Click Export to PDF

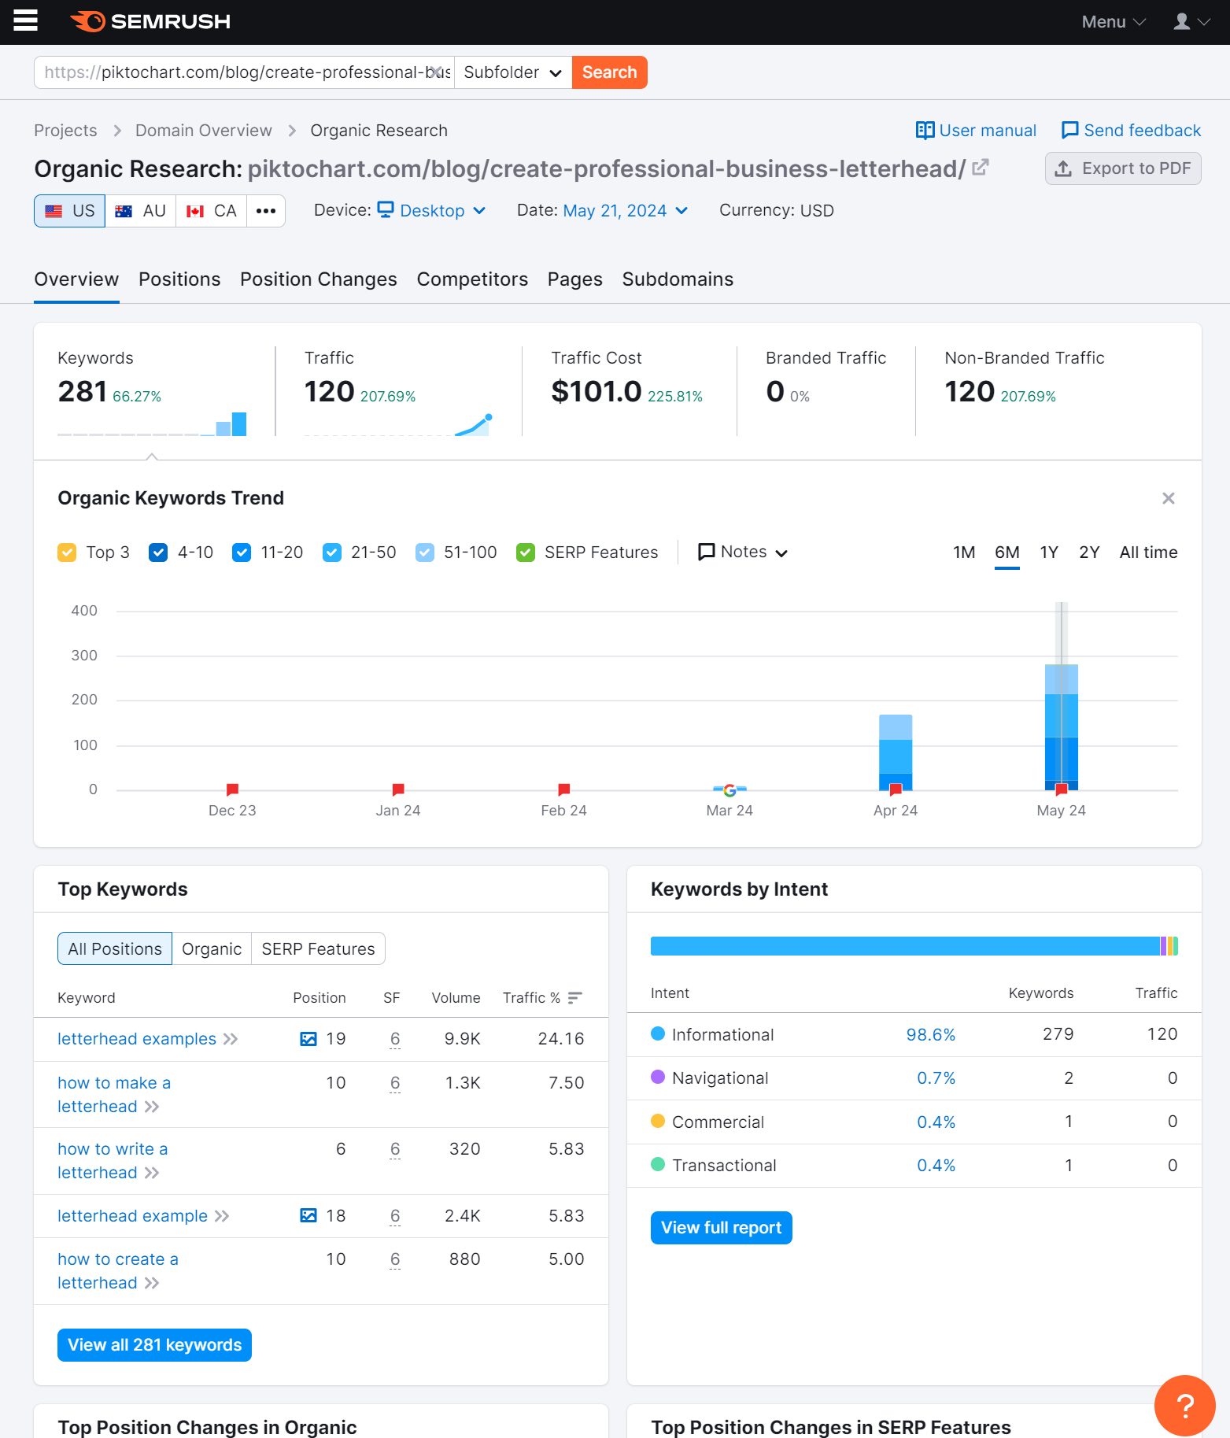tap(1123, 168)
